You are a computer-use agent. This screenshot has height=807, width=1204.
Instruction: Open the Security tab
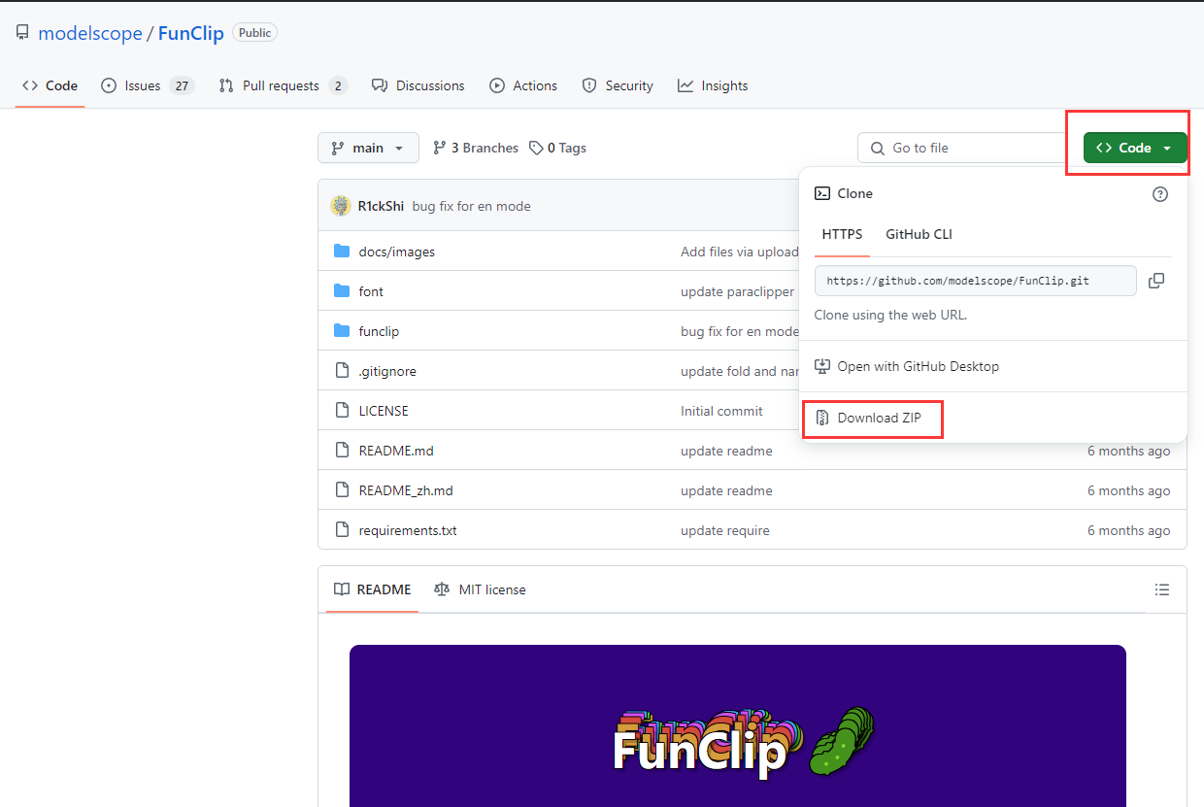tap(618, 85)
